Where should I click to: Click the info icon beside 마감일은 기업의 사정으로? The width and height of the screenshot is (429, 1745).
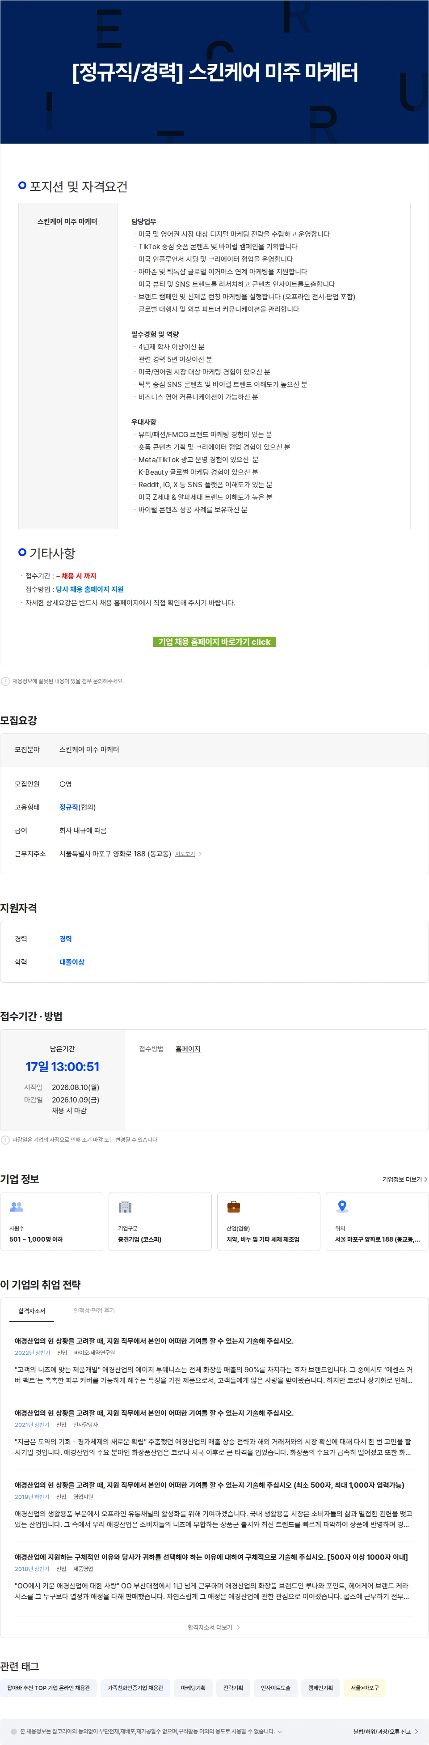5,1140
